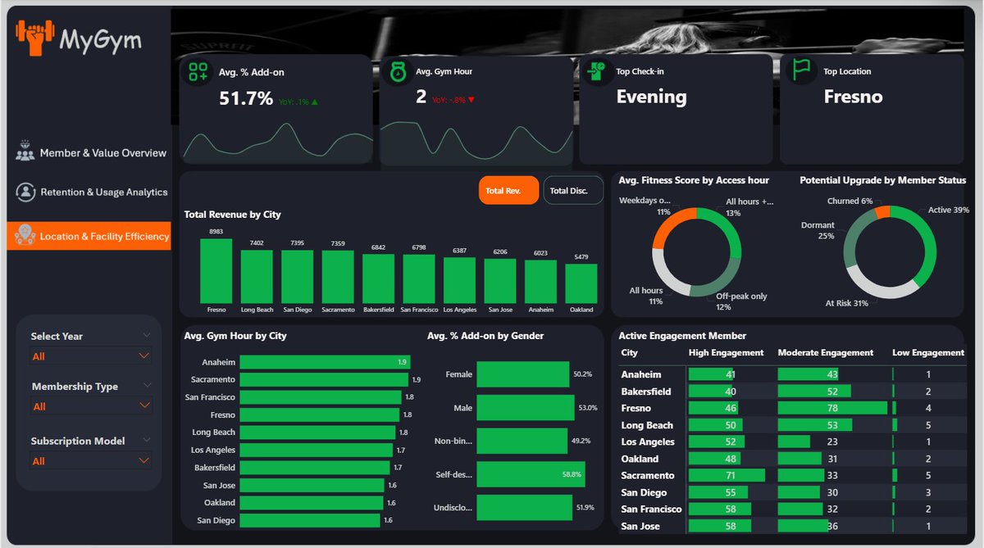Screen dimensions: 984x548
Task: Click Fresno's Moderate Engagement value 78
Action: 832,408
